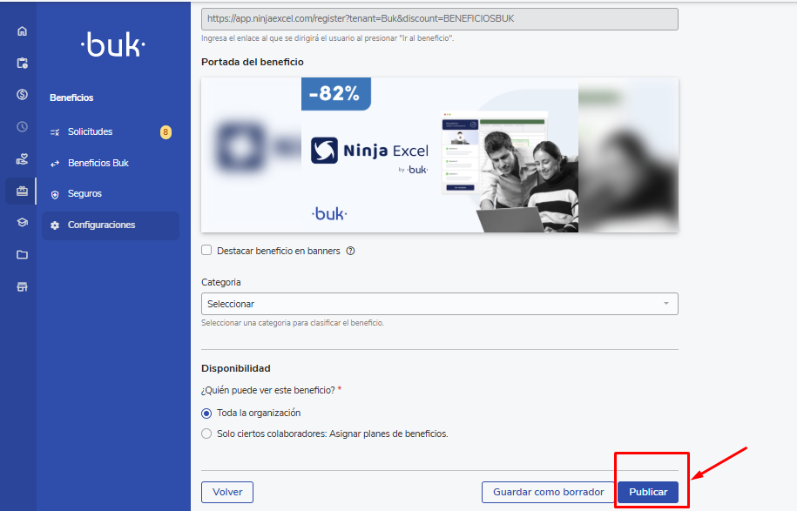Image resolution: width=797 pixels, height=511 pixels.
Task: Click the help icon beside Destacar beneficio
Action: point(350,251)
